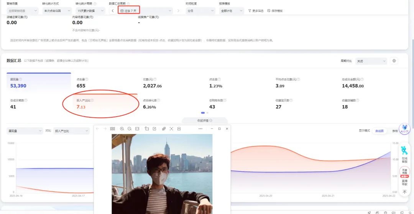Click the previous period arrow beside 过去 7 天

point(113,11)
